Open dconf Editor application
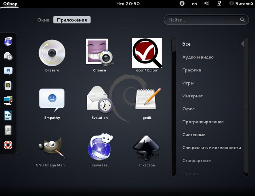The height and width of the screenshot is (196, 255). 147,55
